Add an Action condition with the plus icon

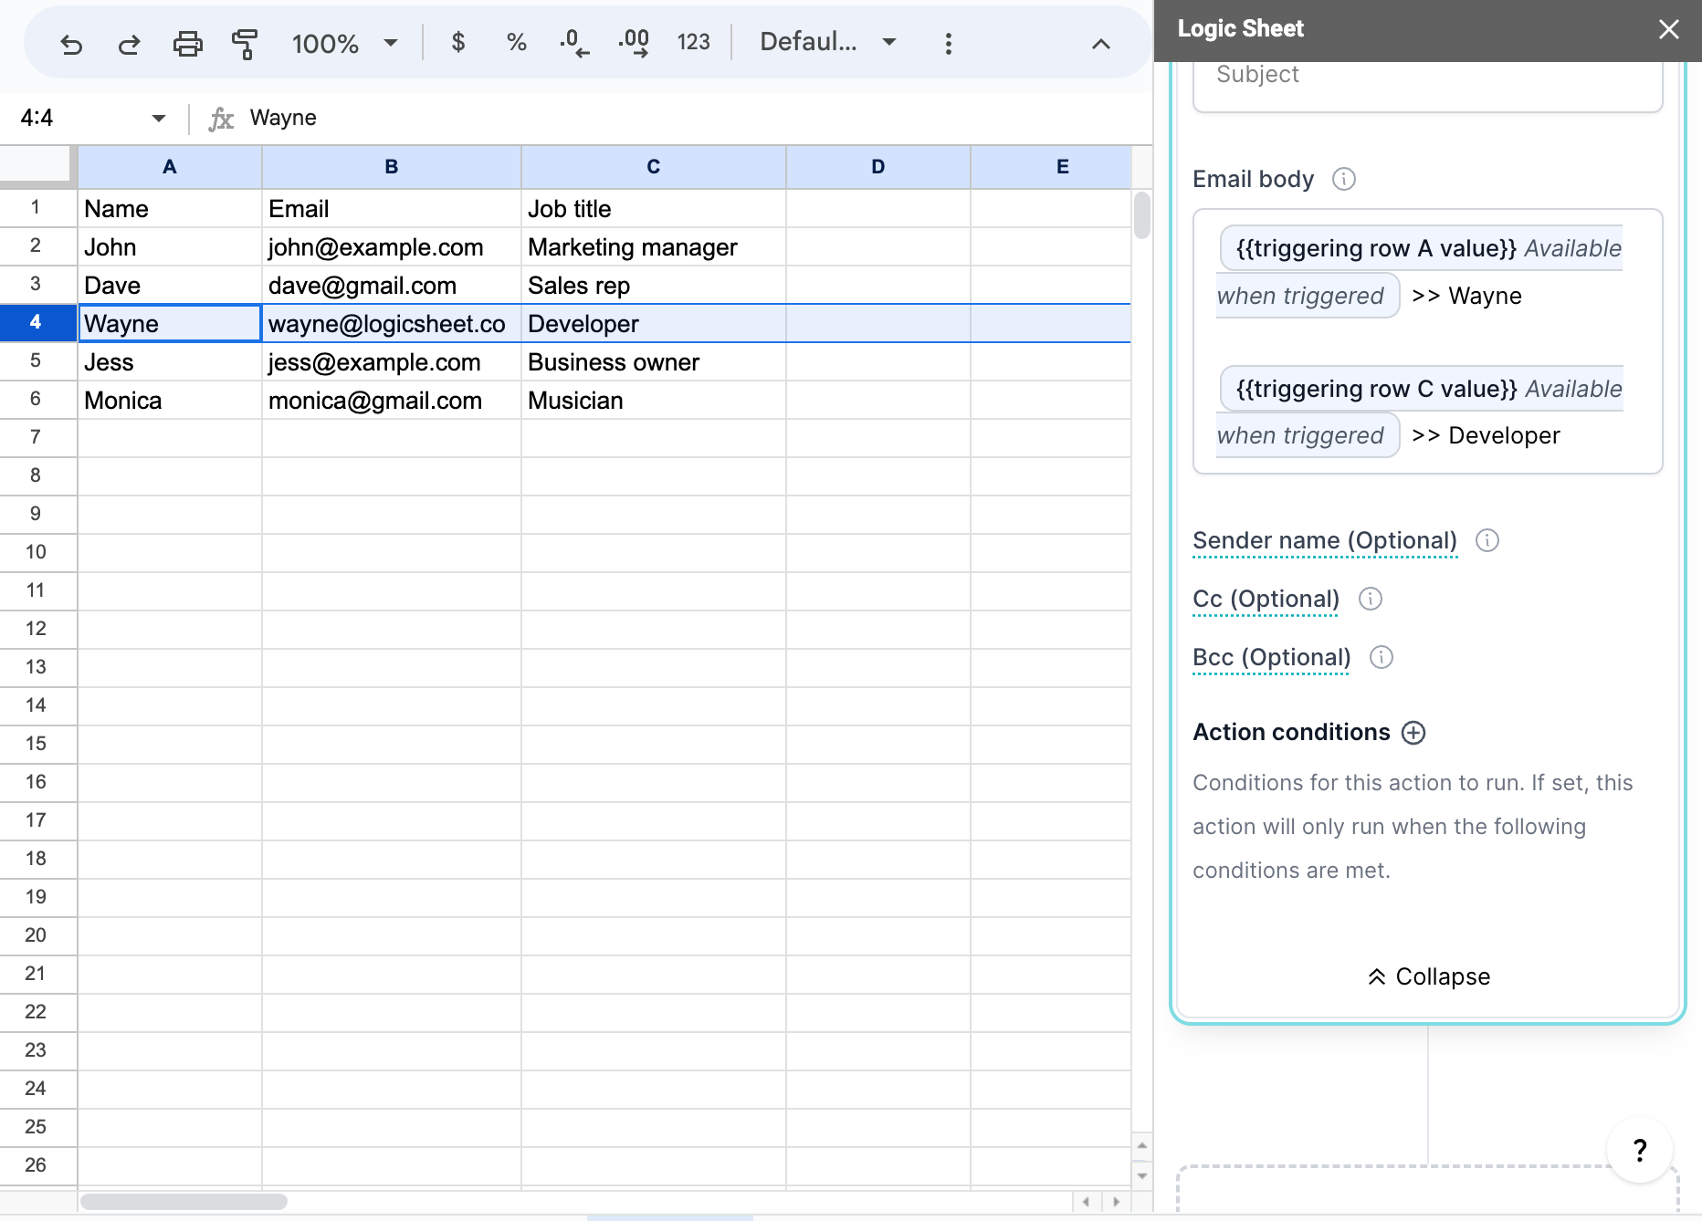1413,732
